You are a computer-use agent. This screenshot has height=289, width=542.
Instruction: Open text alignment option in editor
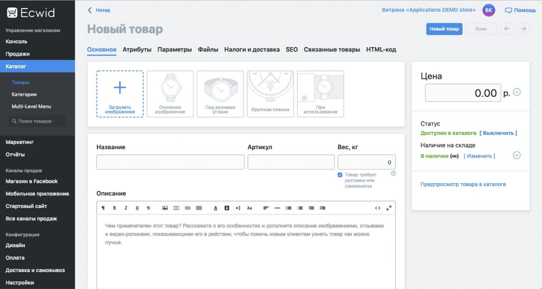pyautogui.click(x=266, y=208)
